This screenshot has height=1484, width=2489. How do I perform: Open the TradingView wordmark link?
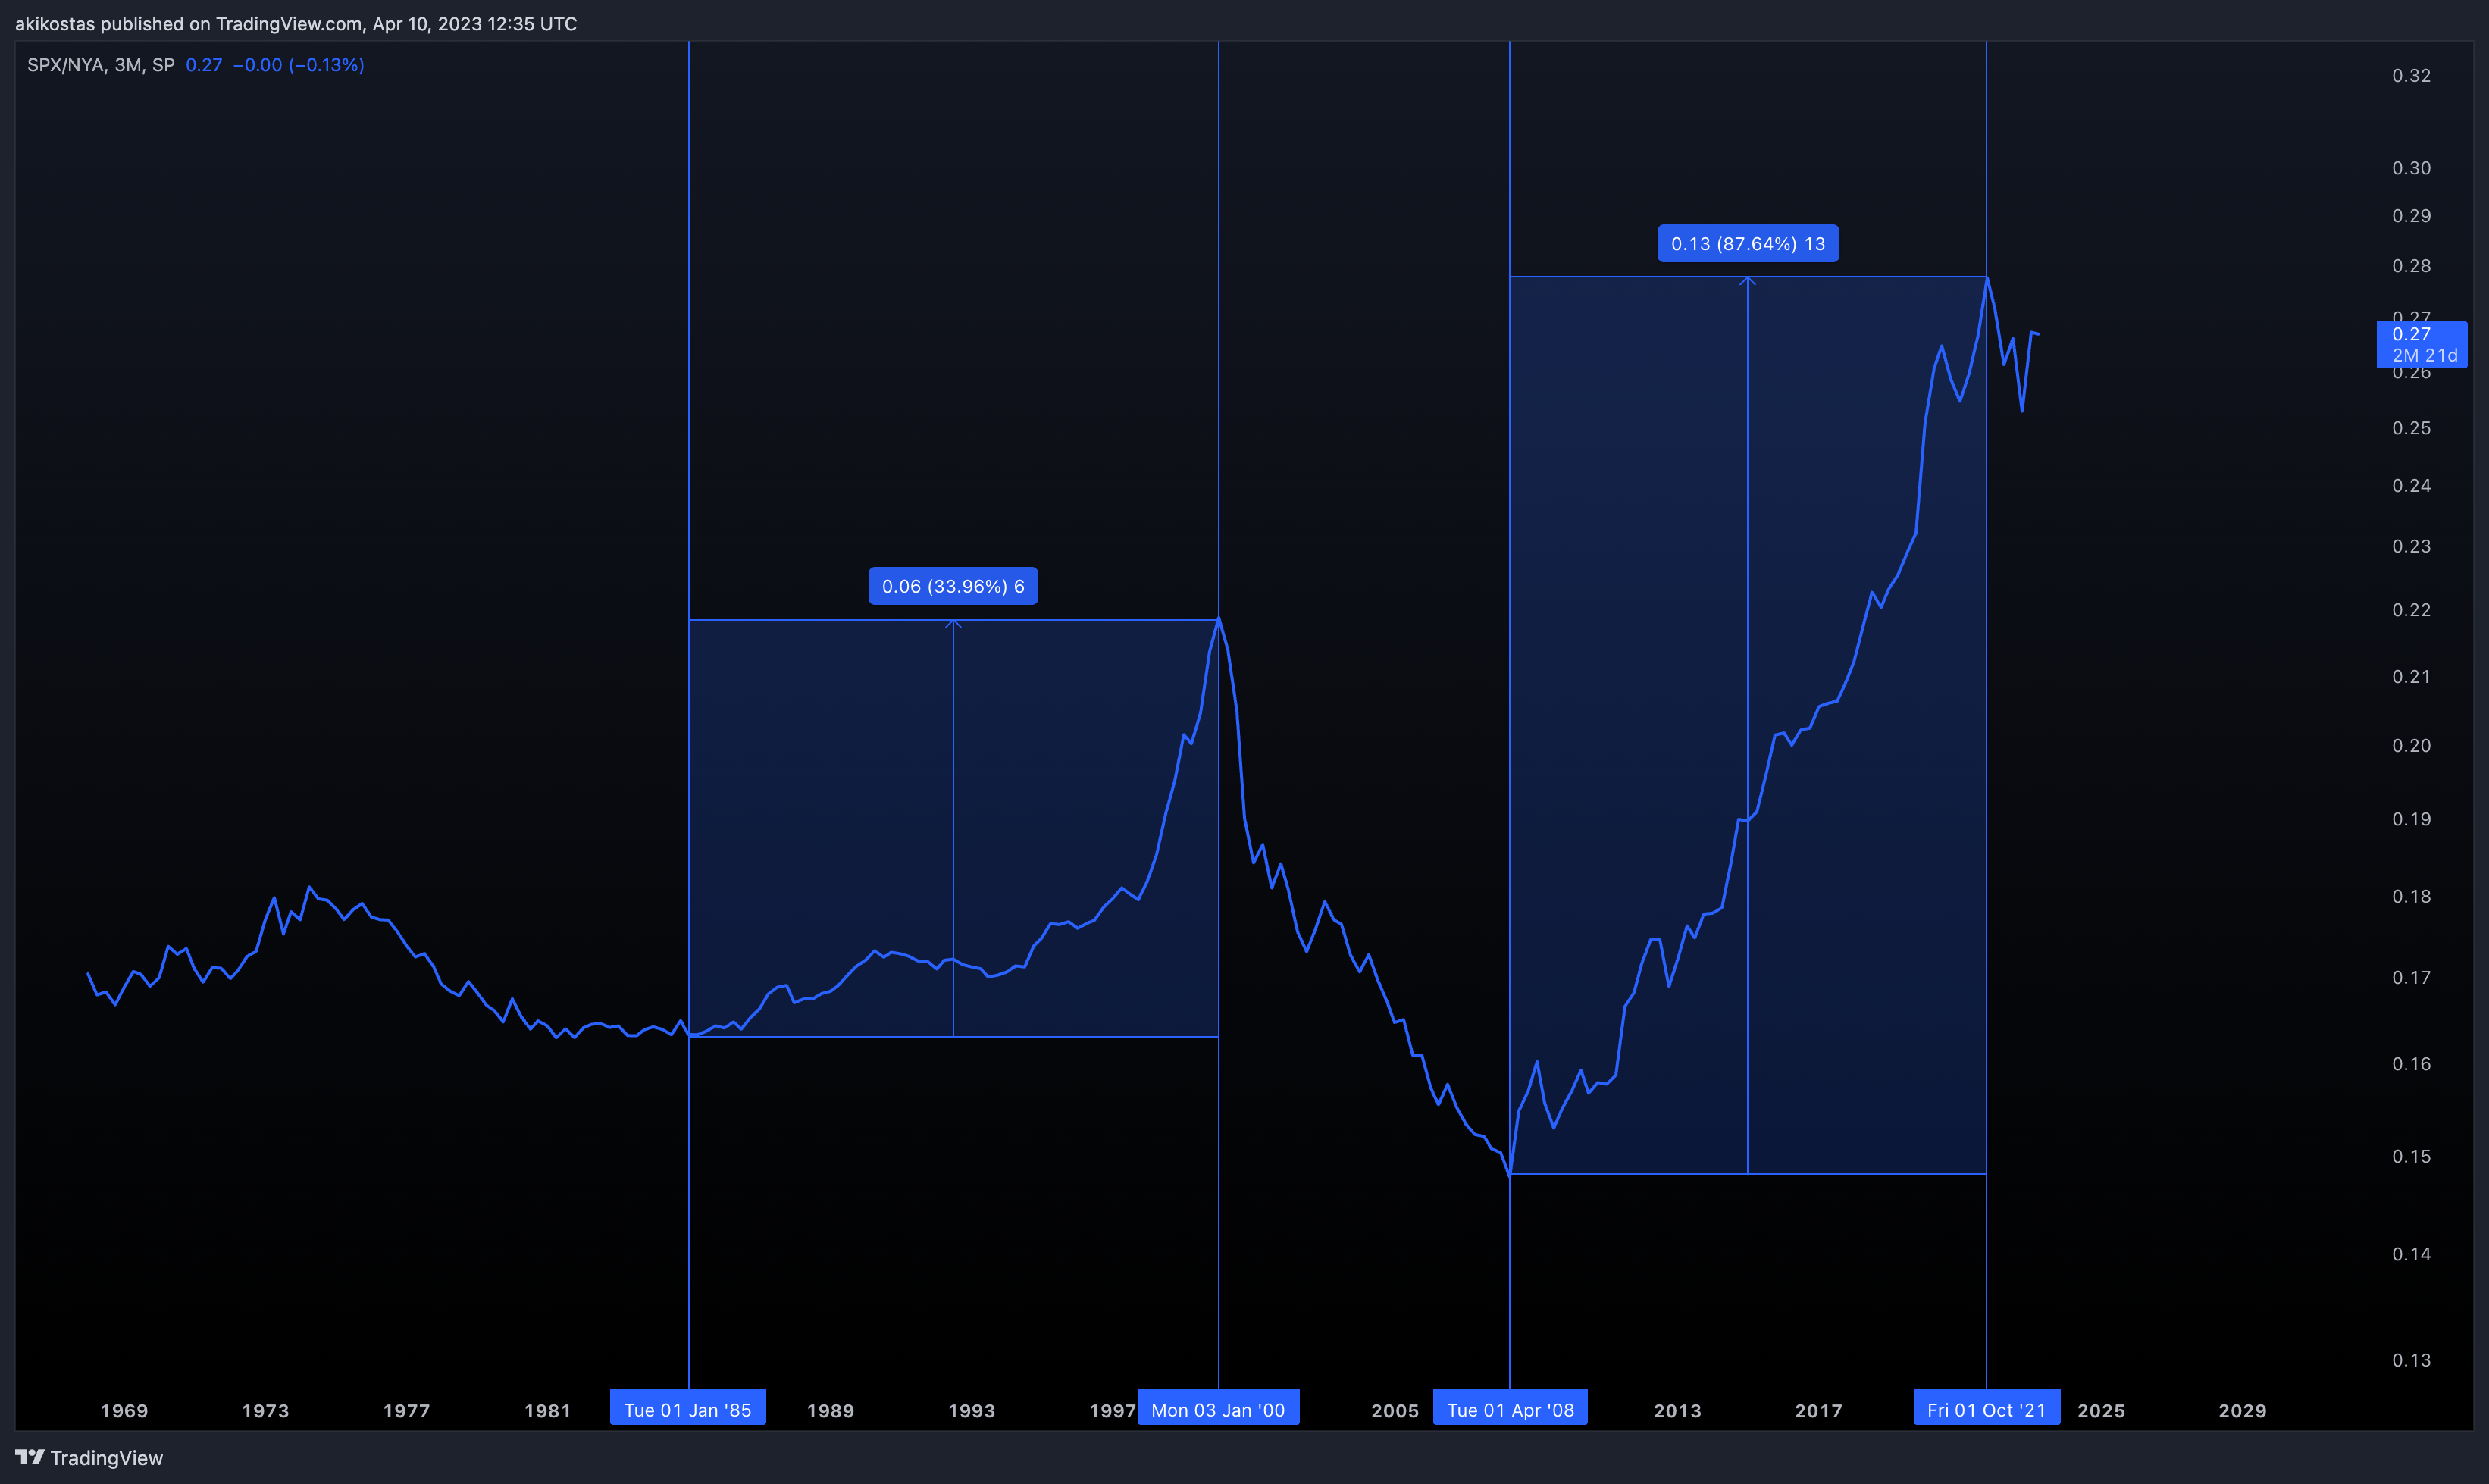click(x=106, y=1458)
